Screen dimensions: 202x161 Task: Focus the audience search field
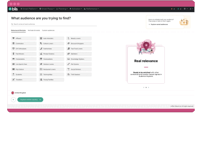tap(54, 24)
